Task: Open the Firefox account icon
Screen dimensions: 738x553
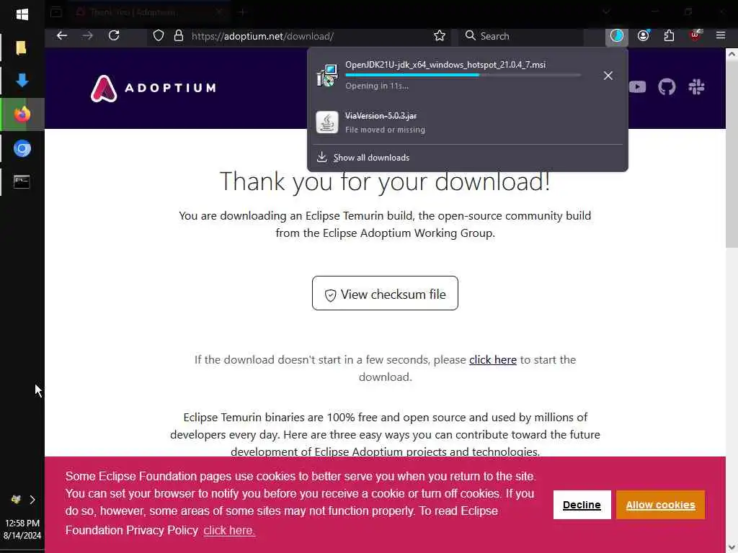Action: pos(644,36)
